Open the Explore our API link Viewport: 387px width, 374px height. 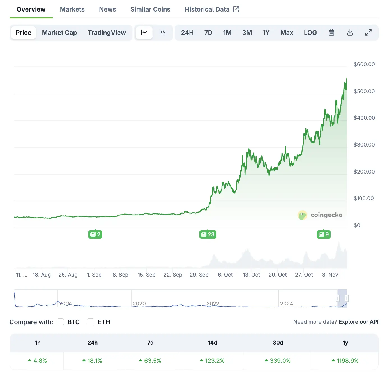[358, 322]
